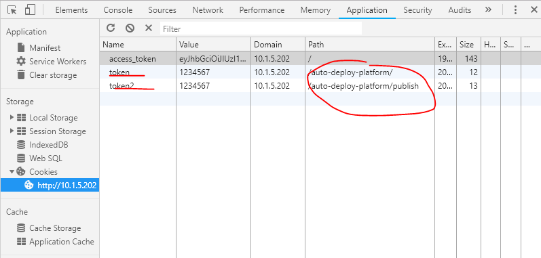Switch to the Console tab
Viewport: 541px width, 258px height.
click(x=117, y=10)
